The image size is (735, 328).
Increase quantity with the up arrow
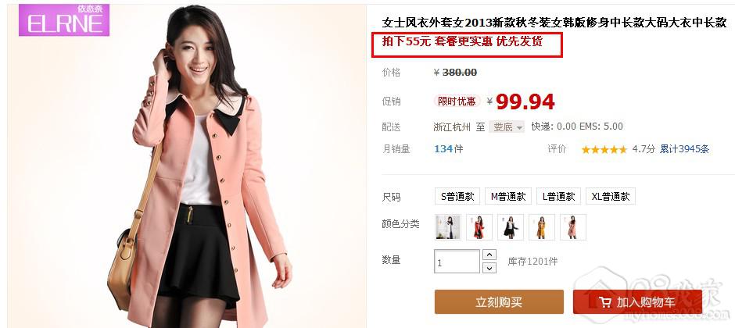click(x=489, y=255)
